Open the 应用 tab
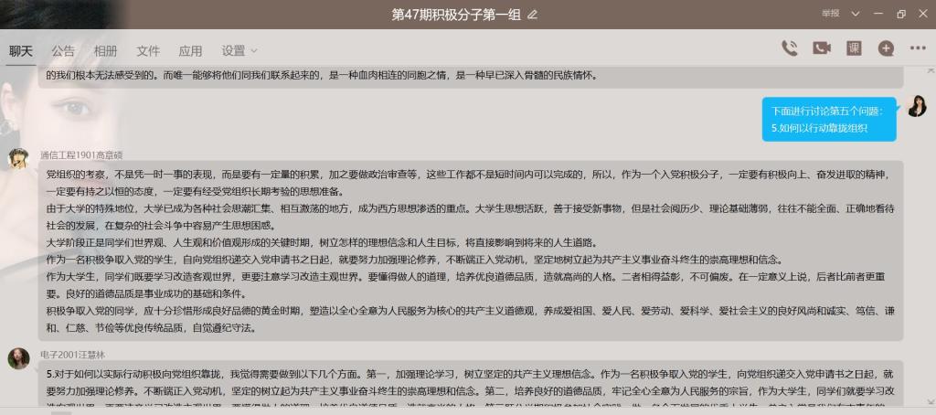Viewport: 936px width, 415px height. point(190,50)
